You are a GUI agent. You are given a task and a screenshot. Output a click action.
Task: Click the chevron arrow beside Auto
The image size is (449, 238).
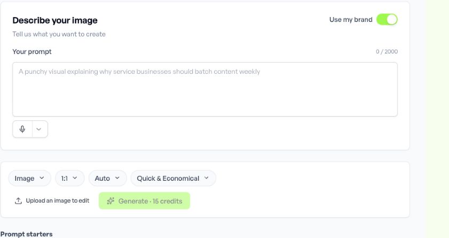pyautogui.click(x=117, y=178)
